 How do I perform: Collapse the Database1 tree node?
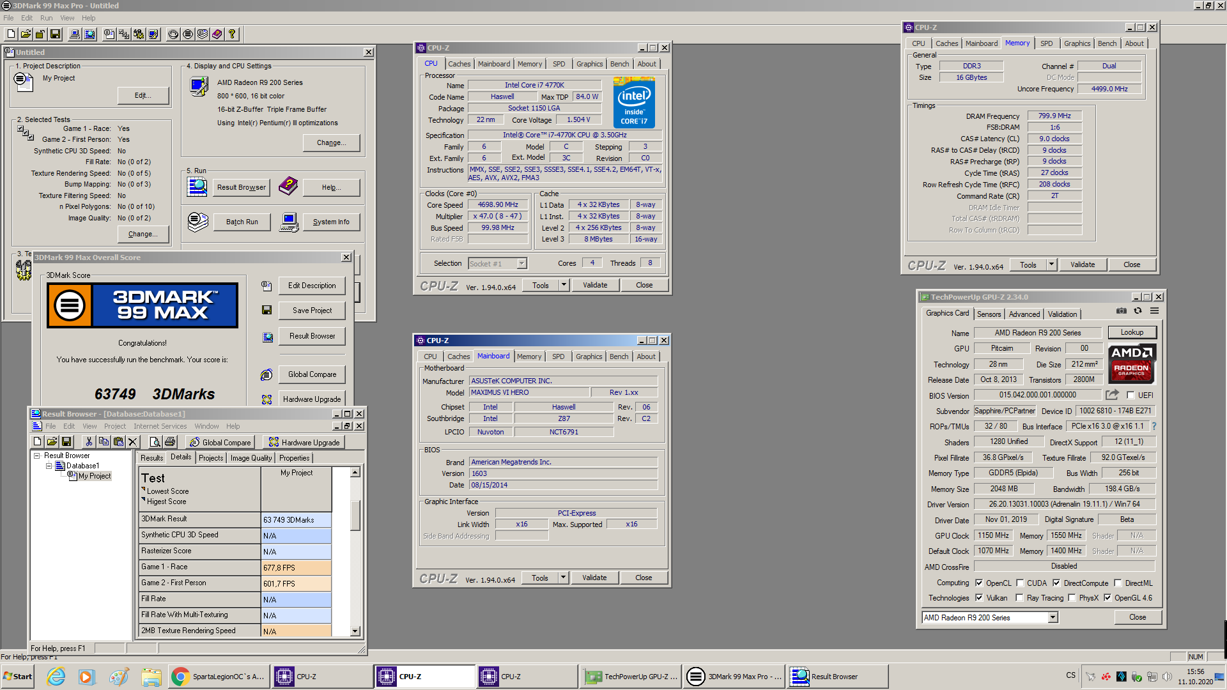49,466
